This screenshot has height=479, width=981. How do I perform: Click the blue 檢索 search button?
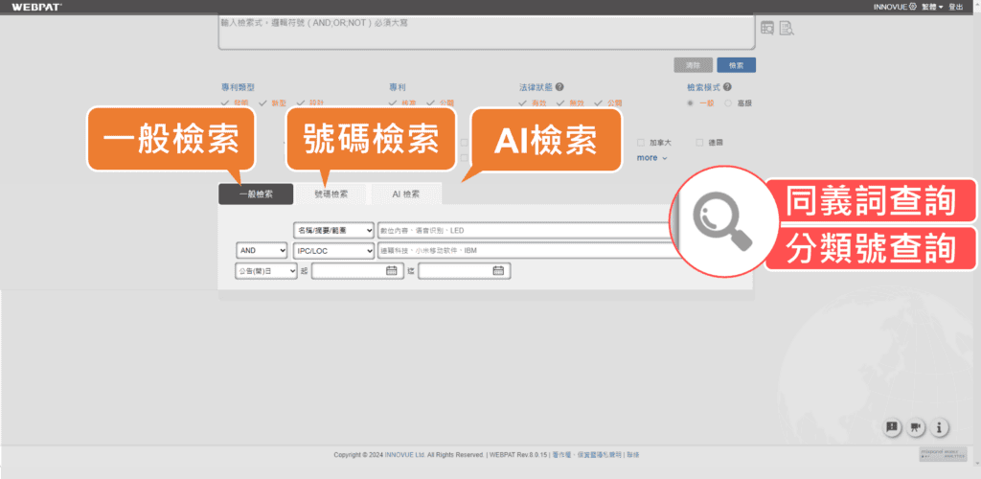point(736,65)
